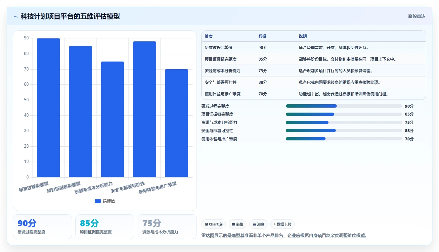Click the 说明 table column header
The width and height of the screenshot is (439, 252).
point(303,36)
